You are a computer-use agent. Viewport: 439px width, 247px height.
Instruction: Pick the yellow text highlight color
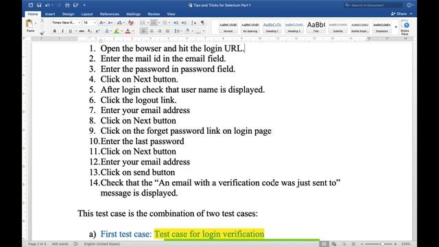(117, 31)
